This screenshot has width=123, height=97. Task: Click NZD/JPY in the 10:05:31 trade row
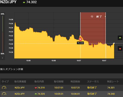pos(20,94)
